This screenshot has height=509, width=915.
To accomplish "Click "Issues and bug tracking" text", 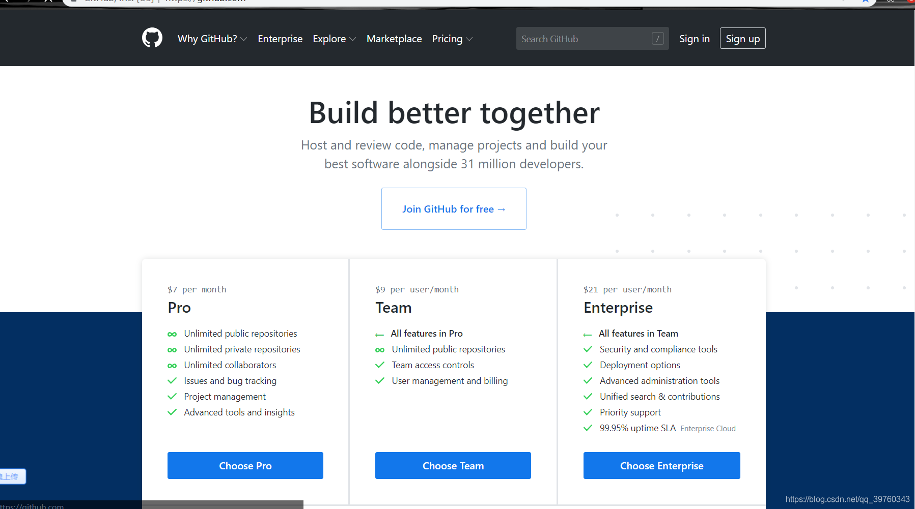I will (x=230, y=381).
